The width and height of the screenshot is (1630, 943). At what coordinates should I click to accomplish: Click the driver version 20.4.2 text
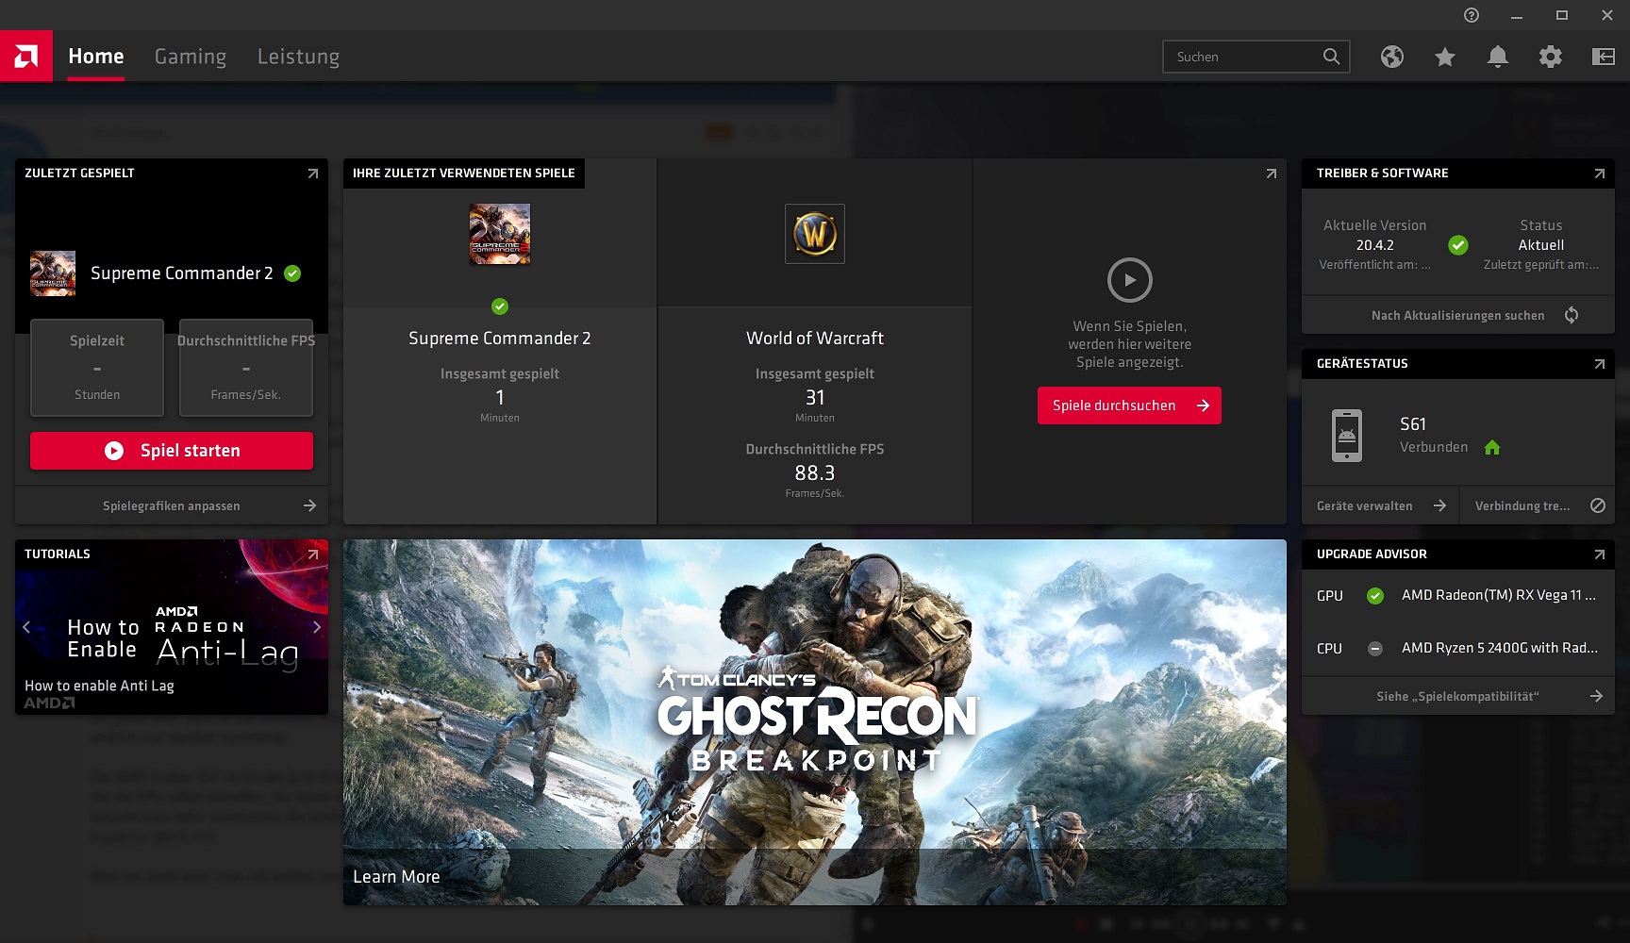click(1375, 245)
